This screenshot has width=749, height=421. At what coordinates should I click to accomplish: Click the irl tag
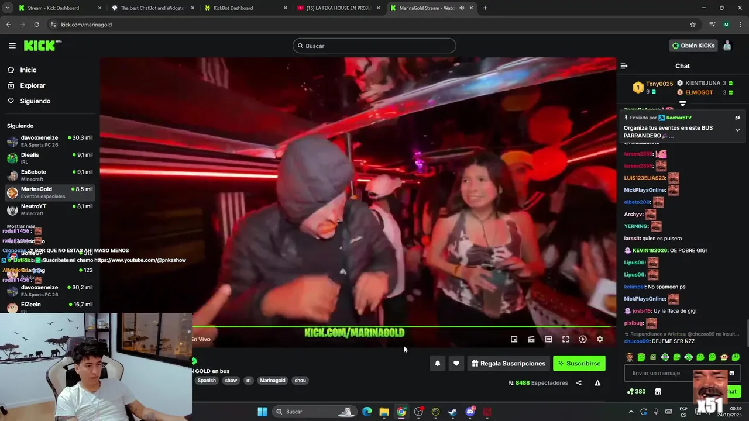(x=248, y=380)
